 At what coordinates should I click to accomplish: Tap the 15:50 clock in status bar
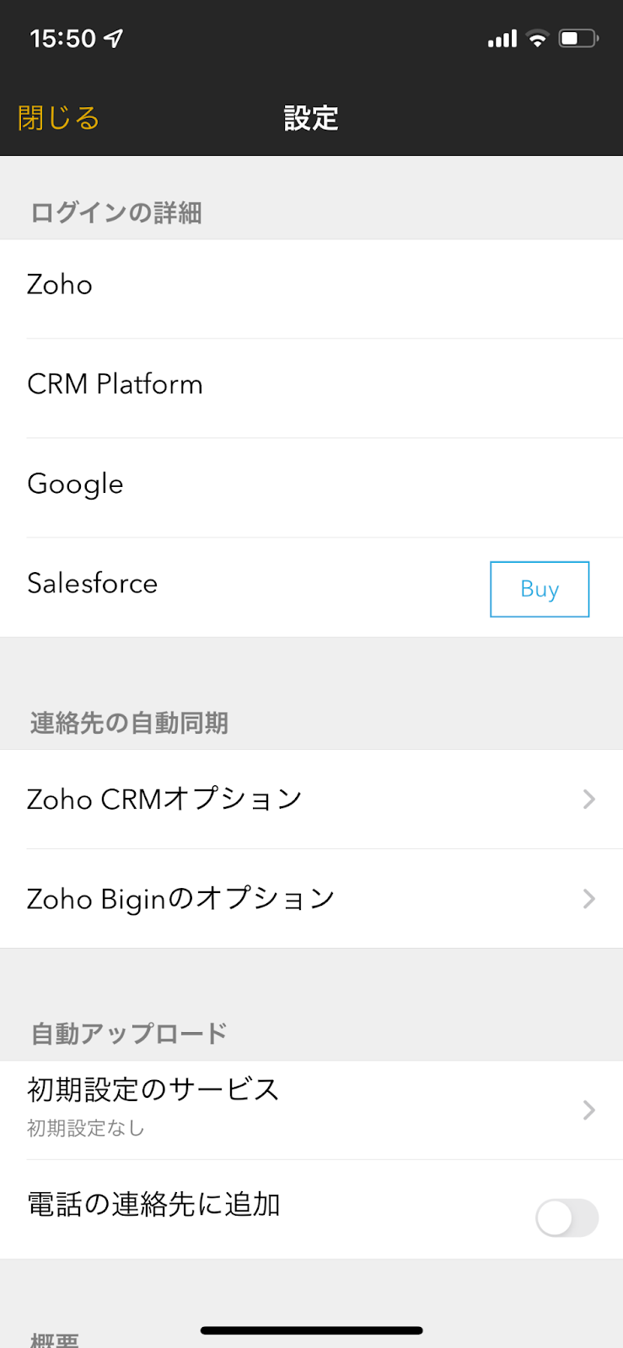(x=63, y=38)
